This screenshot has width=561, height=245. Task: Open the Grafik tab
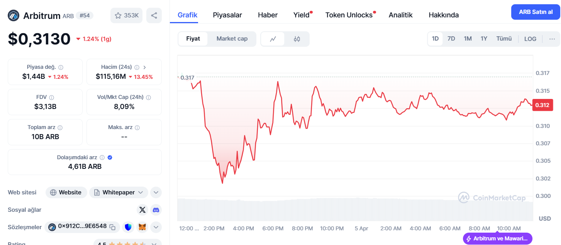point(188,15)
